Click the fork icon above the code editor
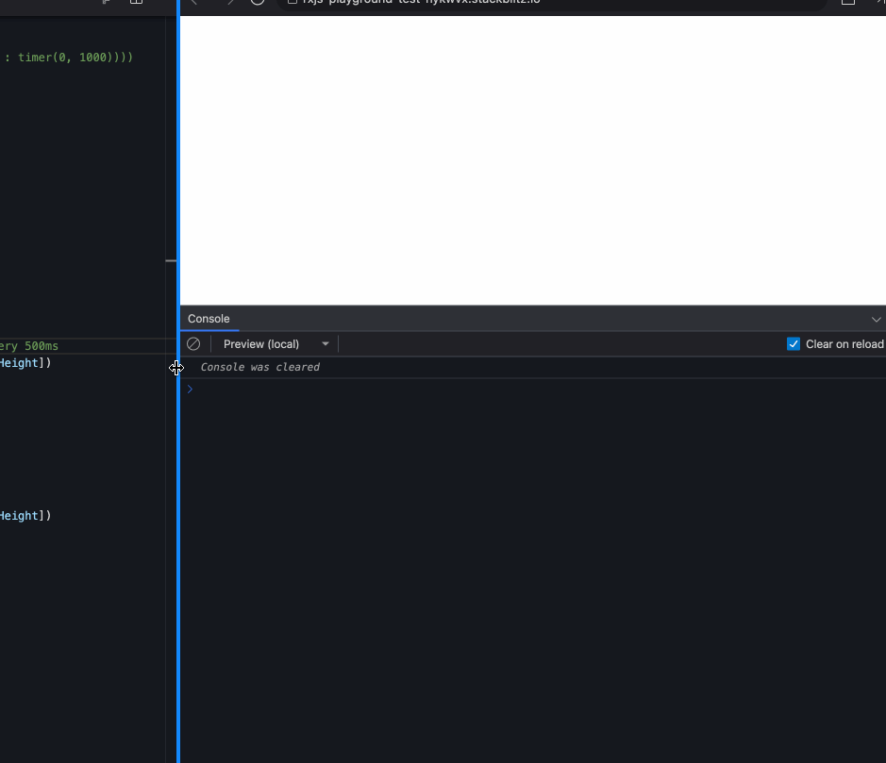This screenshot has height=763, width=886. pos(107,3)
